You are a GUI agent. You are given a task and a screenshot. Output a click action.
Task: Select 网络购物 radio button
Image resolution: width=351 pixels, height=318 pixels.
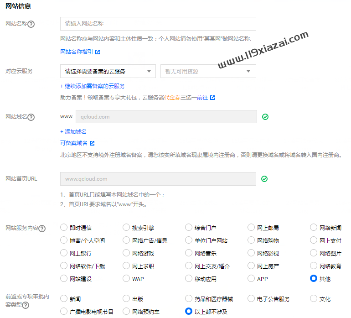point(251,240)
